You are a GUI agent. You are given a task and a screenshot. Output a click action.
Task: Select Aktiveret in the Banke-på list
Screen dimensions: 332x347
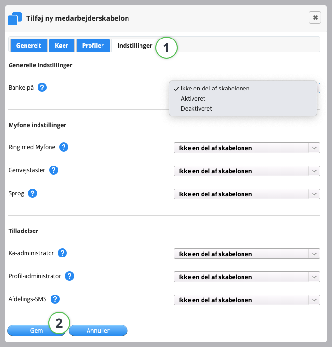(243, 99)
